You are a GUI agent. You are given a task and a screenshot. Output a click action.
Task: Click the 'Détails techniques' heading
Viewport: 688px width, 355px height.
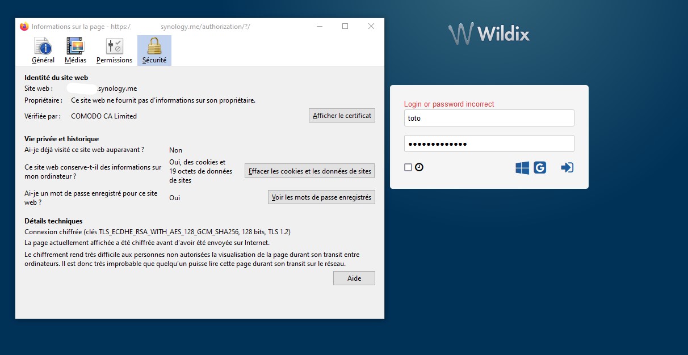[53, 221]
